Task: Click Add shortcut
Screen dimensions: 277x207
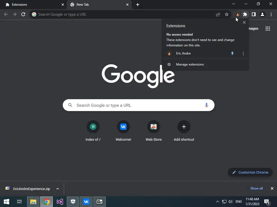Action: click(184, 131)
